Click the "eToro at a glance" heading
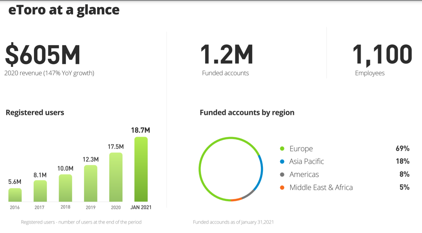 point(64,10)
